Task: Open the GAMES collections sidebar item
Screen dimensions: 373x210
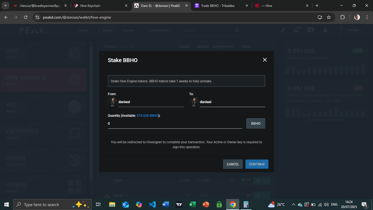Action: (44, 160)
